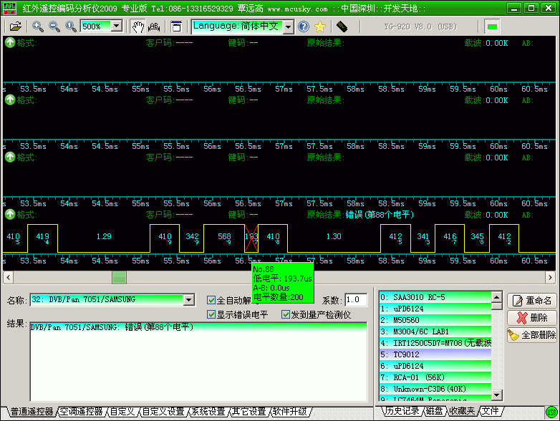Click the AB measurement tool icon
The width and height of the screenshot is (560, 421).
[154, 26]
